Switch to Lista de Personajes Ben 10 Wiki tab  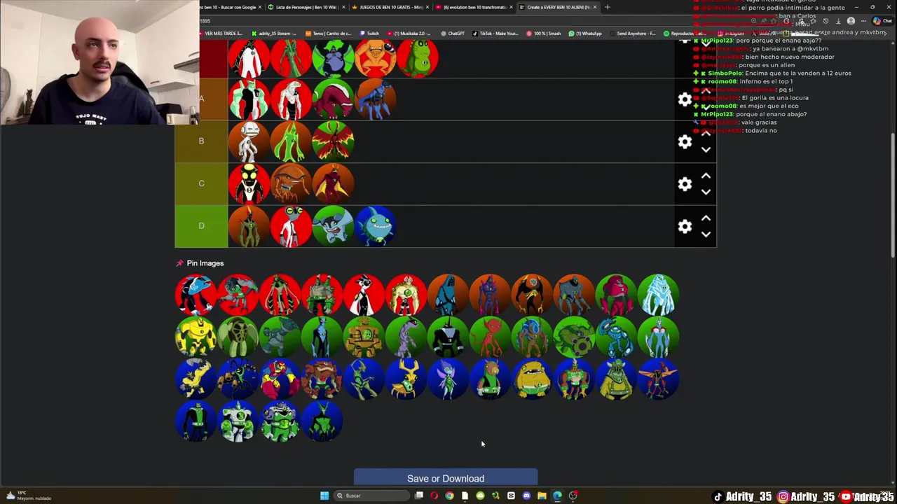(306, 7)
